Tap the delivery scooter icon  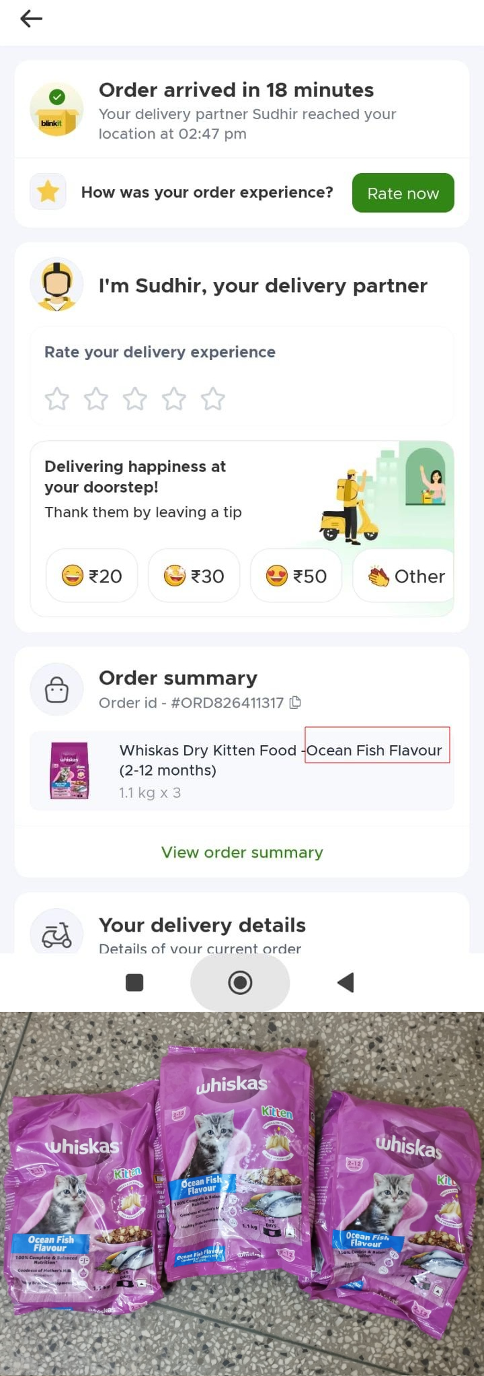coord(56,934)
